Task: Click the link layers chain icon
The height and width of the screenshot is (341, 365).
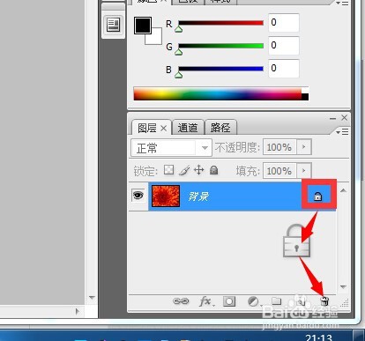Action: 181,301
